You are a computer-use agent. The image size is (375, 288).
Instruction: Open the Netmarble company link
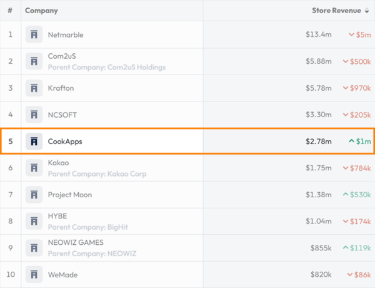[x=66, y=34]
